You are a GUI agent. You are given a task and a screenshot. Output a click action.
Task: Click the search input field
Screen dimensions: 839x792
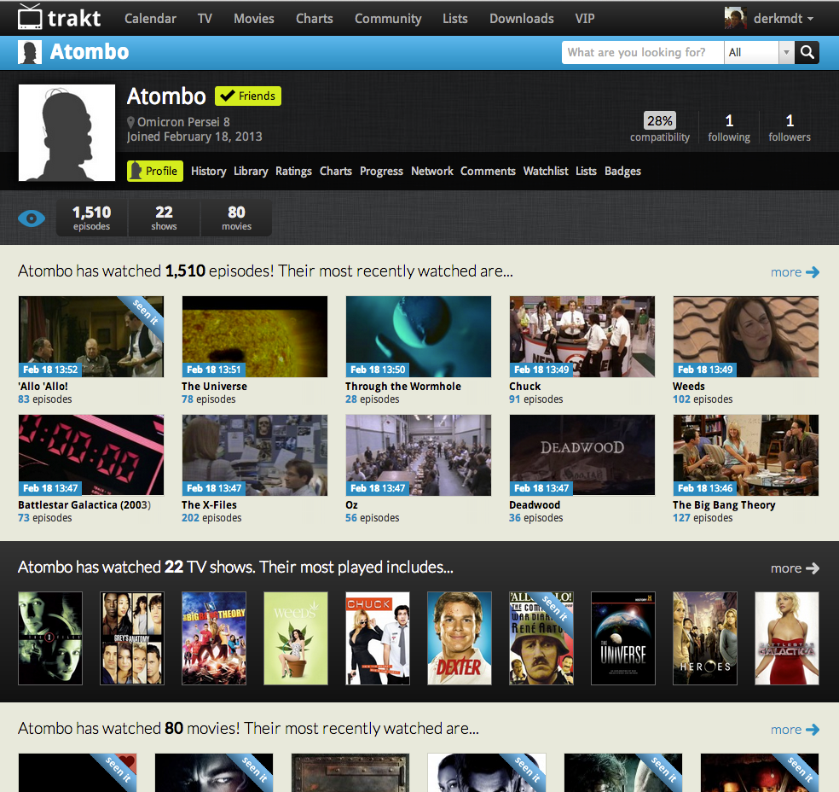click(643, 52)
